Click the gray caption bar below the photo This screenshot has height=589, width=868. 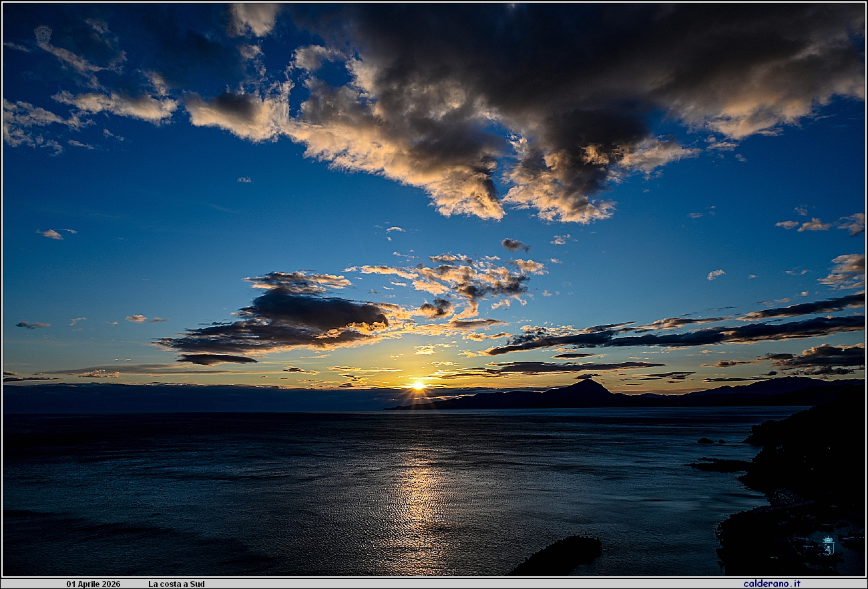click(434, 584)
